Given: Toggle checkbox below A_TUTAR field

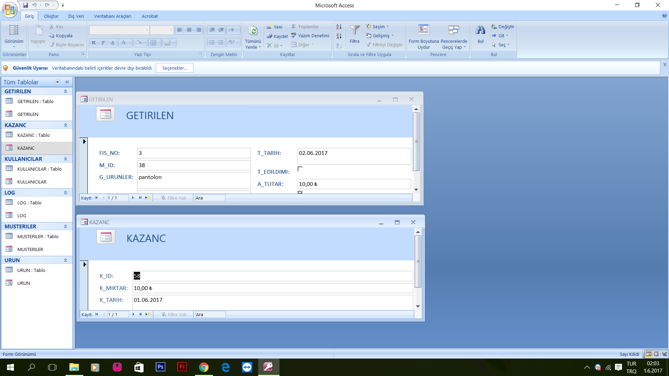Looking at the screenshot, I should tap(300, 193).
